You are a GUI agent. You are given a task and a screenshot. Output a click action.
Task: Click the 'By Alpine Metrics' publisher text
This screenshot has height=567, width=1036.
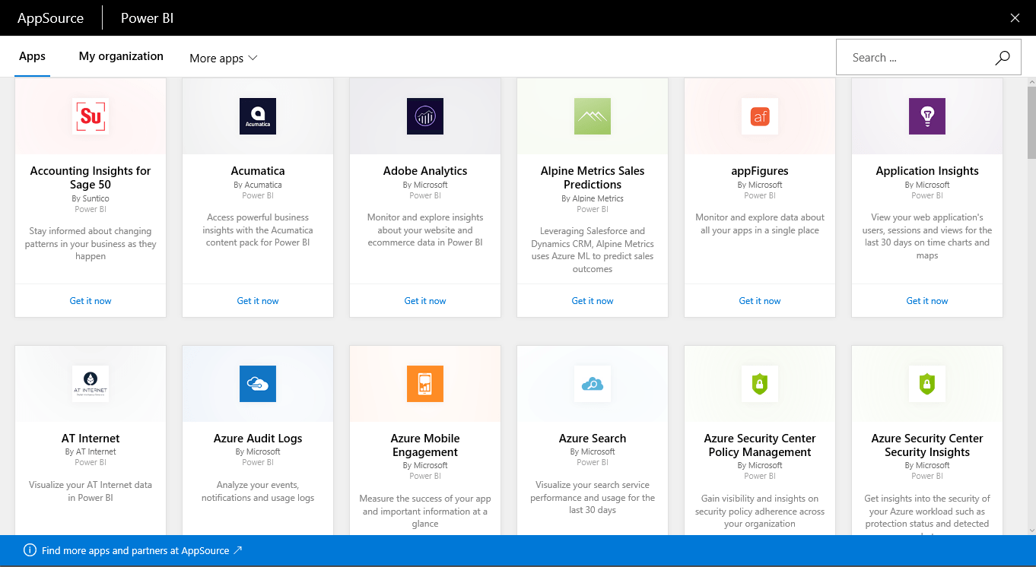pos(593,198)
